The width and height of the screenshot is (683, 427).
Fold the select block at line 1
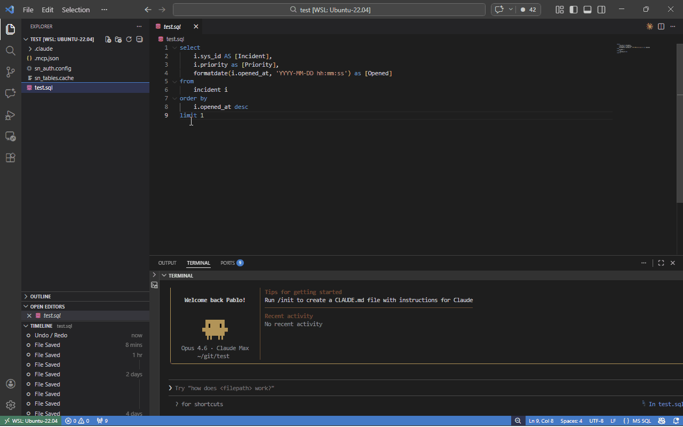coord(174,48)
